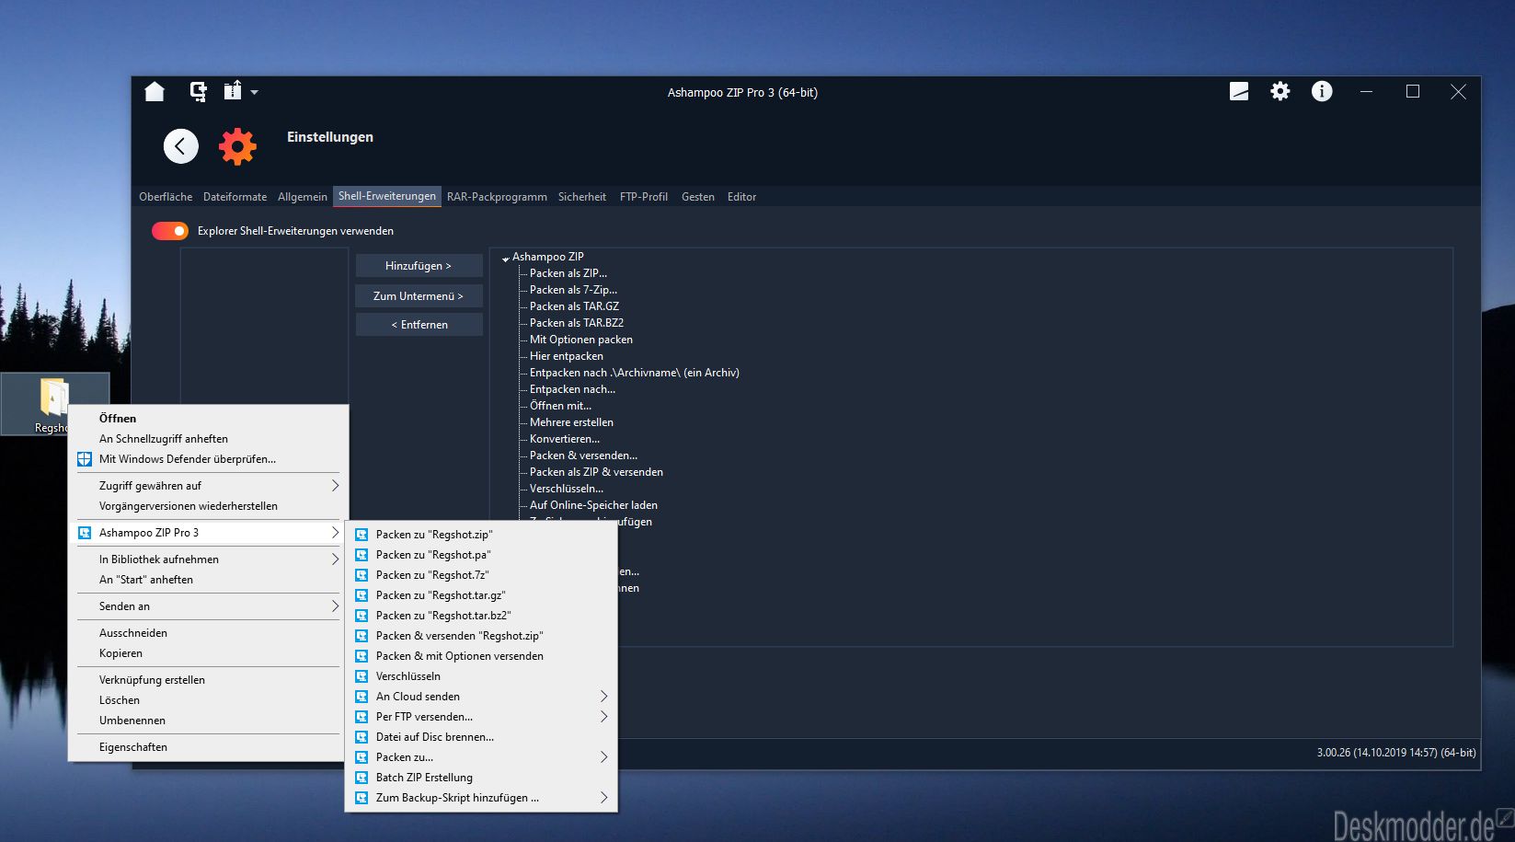The width and height of the screenshot is (1515, 842).
Task: Switch to the Oberfläche tab
Action: point(166,197)
